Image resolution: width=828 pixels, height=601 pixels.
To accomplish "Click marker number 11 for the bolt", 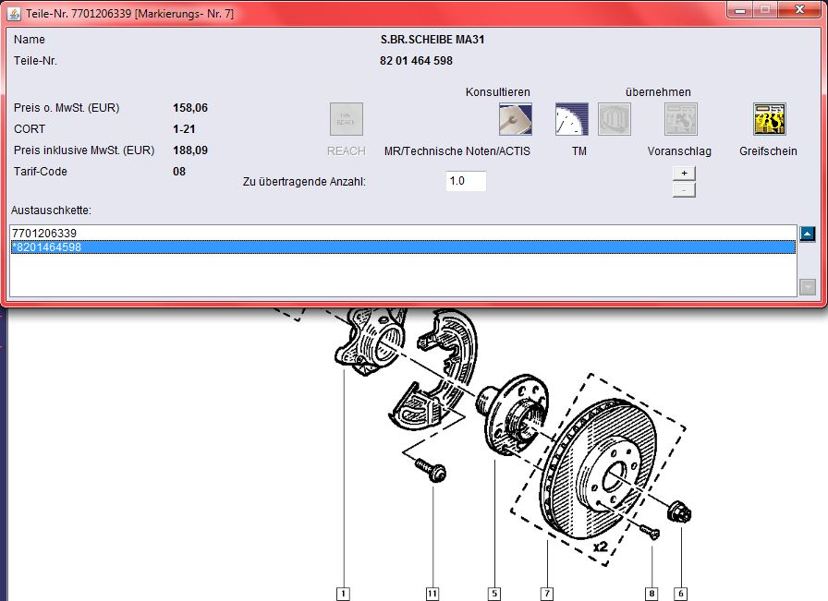I will tap(432, 594).
